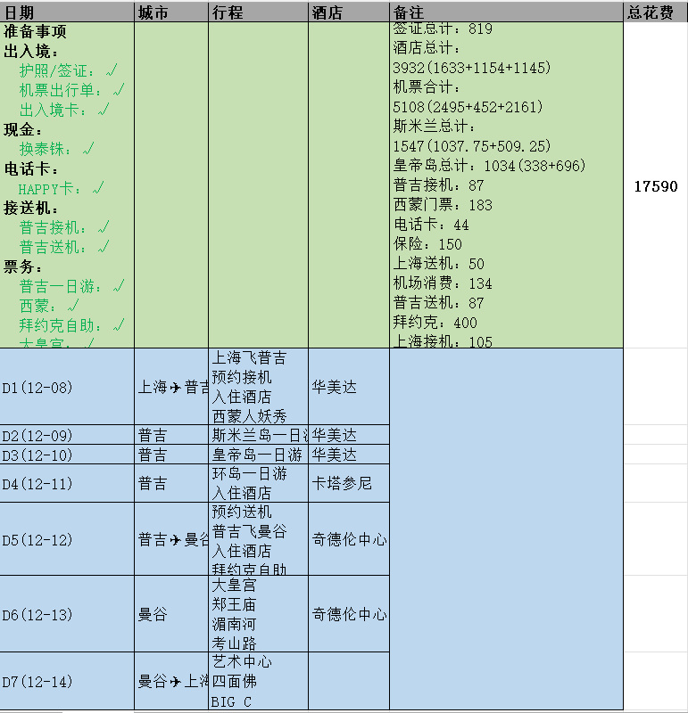Click the 换泰铢 checklist item
The width and height of the screenshot is (688, 713).
tap(56, 149)
